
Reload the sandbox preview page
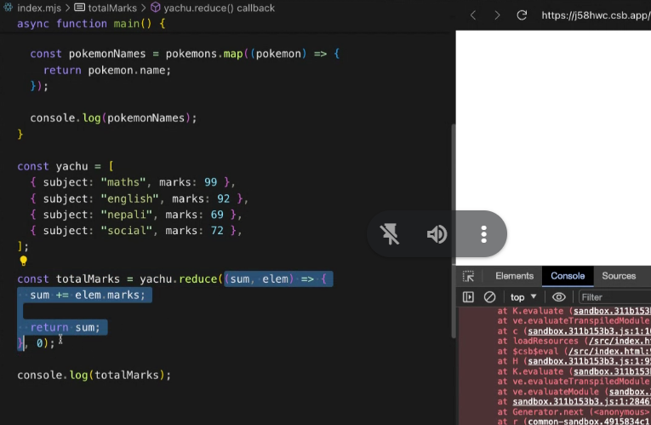[x=522, y=15]
